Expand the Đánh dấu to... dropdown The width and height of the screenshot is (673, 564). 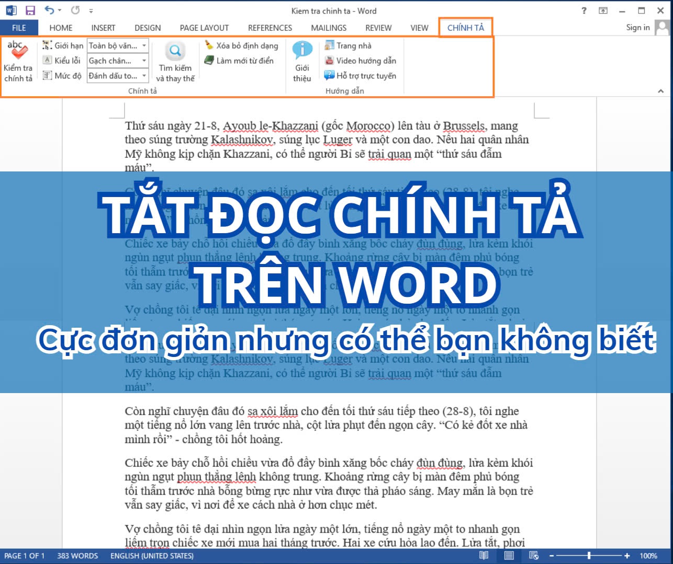[x=144, y=76]
